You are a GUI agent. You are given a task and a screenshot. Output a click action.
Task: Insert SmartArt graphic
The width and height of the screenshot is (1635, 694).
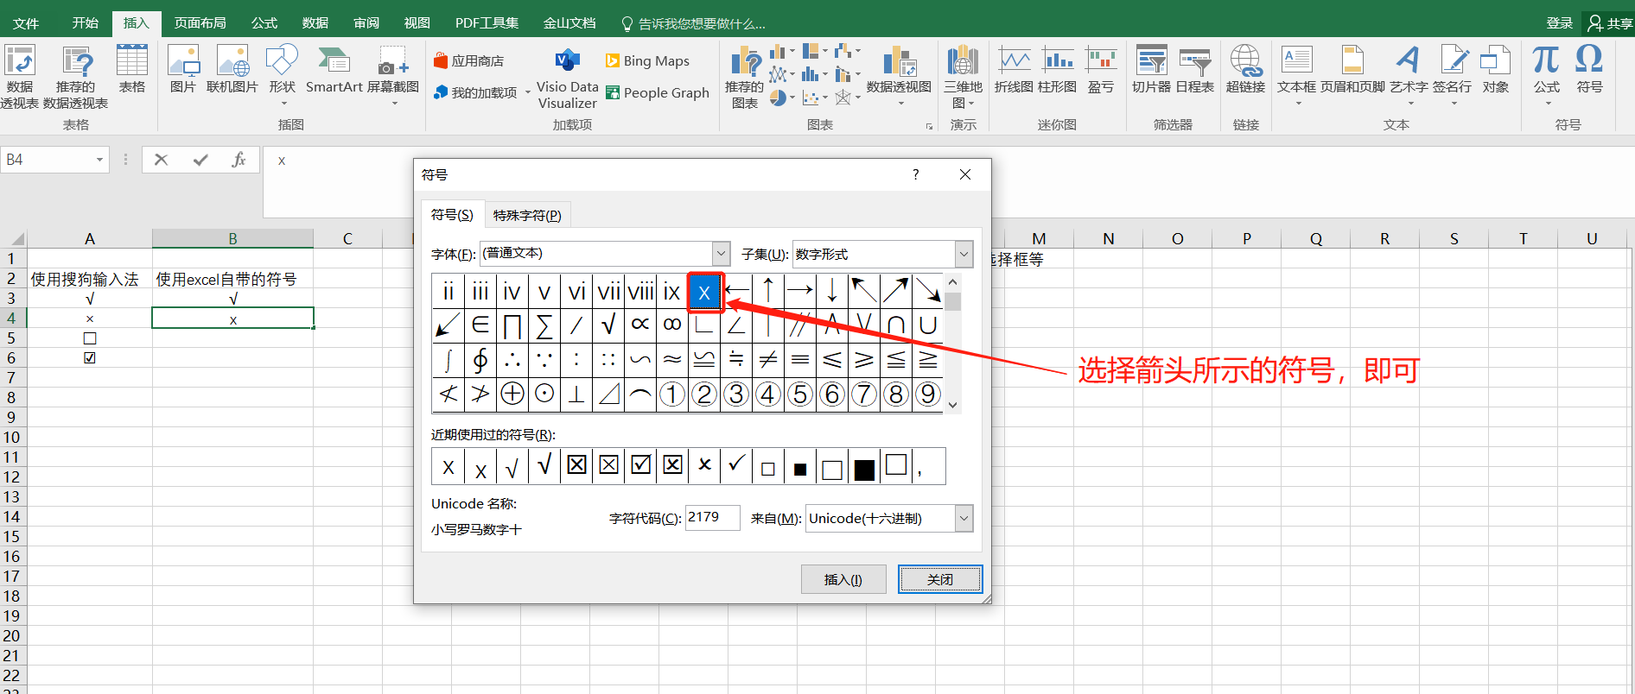pos(334,69)
